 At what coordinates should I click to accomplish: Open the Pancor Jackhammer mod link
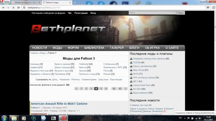coord(142,66)
